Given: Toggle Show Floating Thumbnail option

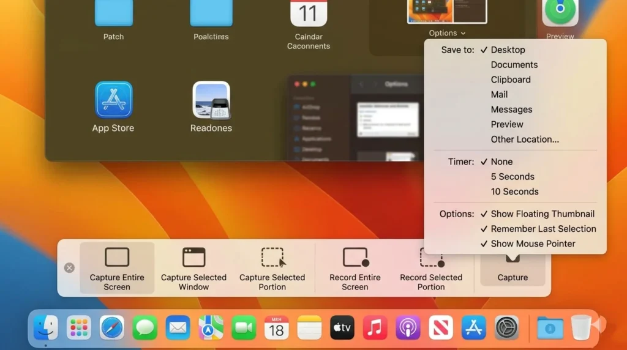Looking at the screenshot, I should pyautogui.click(x=543, y=214).
